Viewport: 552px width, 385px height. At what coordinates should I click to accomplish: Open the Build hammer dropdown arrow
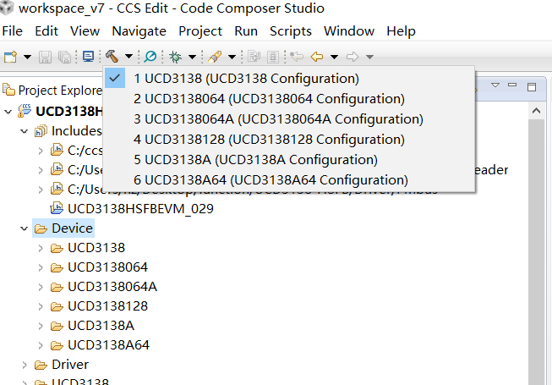128,57
